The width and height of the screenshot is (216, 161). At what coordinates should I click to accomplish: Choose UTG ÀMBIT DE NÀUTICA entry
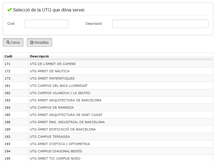coord(49,71)
